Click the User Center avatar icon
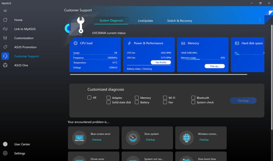Viewport: 273px width, 161px height. (x=5, y=144)
